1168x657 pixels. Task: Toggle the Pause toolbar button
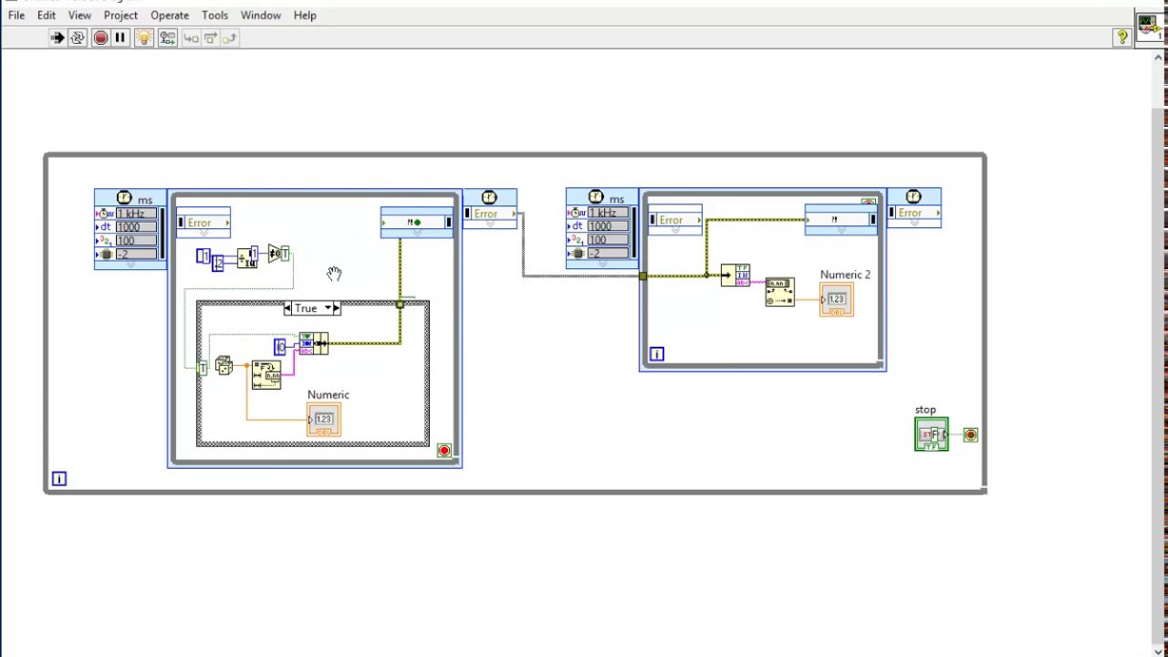(120, 37)
